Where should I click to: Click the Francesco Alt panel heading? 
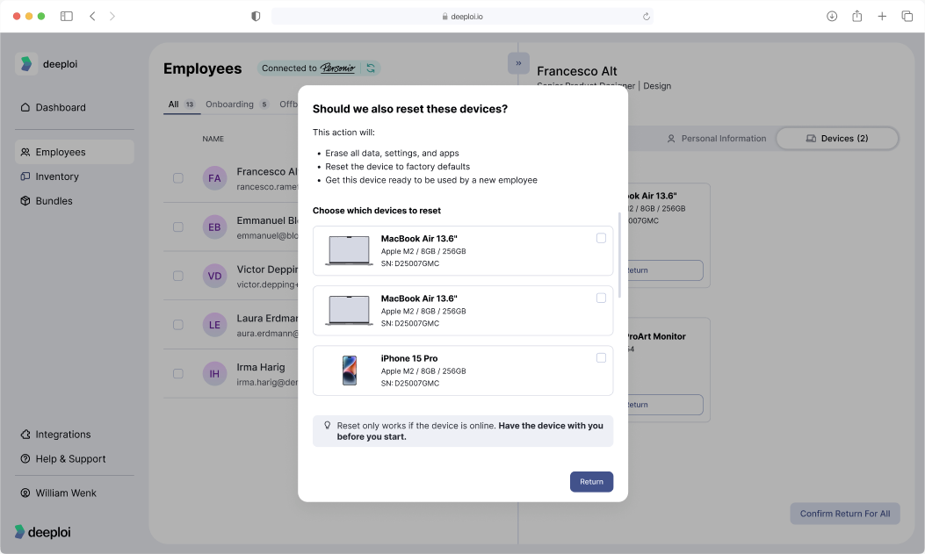(577, 71)
